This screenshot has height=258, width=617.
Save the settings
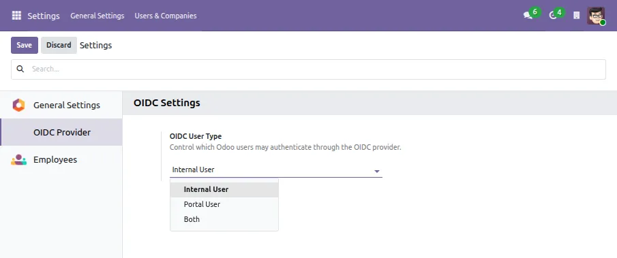[25, 45]
